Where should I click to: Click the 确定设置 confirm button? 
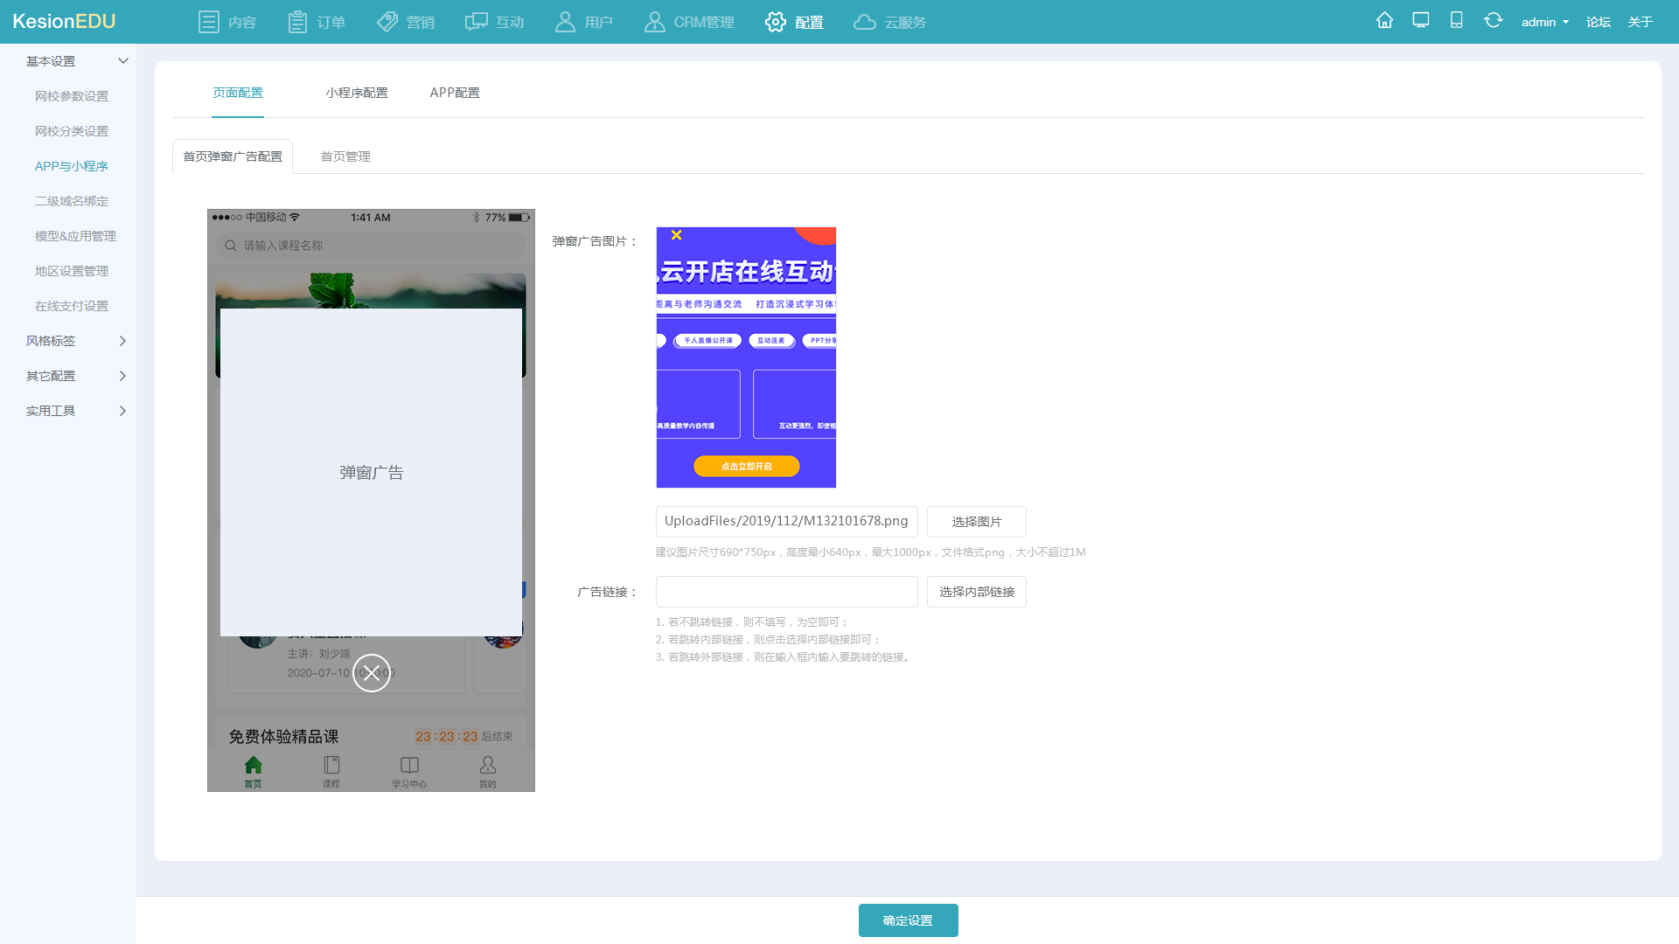tap(908, 920)
